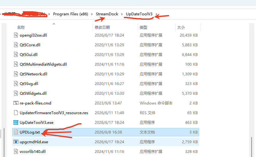Image resolution: width=256 pixels, height=157 pixels.
Task: Select the Qt5MultimediaWidgets.dll file name
Action: [43, 64]
